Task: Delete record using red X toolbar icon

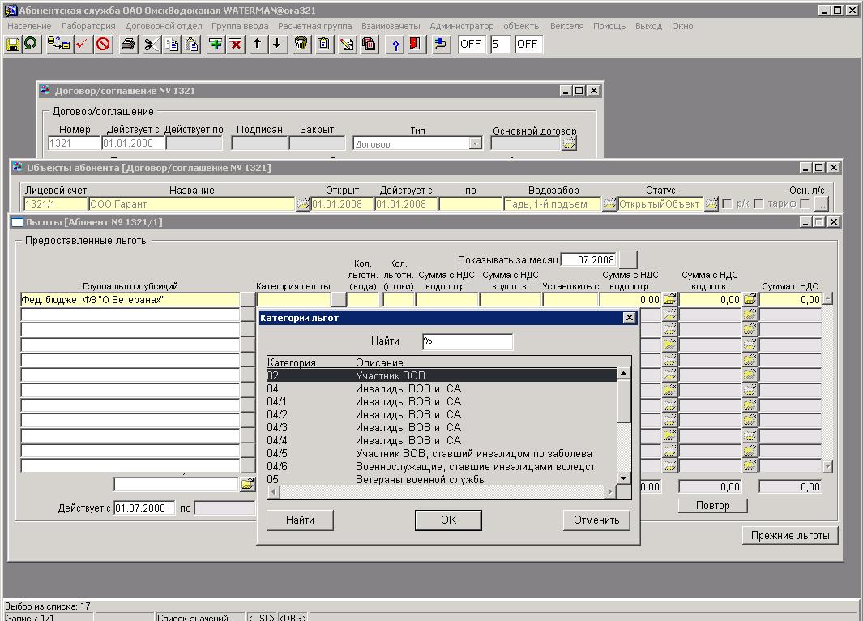Action: pyautogui.click(x=235, y=45)
